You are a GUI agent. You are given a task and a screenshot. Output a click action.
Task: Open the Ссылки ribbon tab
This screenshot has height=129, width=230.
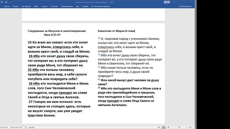pyautogui.click(x=45, y=6)
